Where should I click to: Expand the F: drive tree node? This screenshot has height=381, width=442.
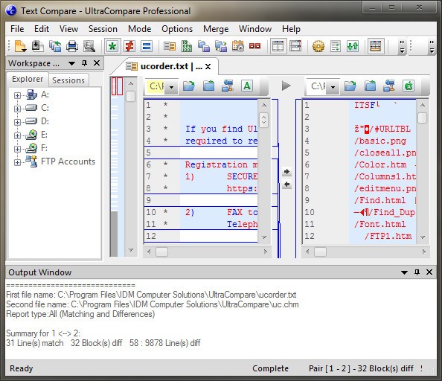coord(17,149)
